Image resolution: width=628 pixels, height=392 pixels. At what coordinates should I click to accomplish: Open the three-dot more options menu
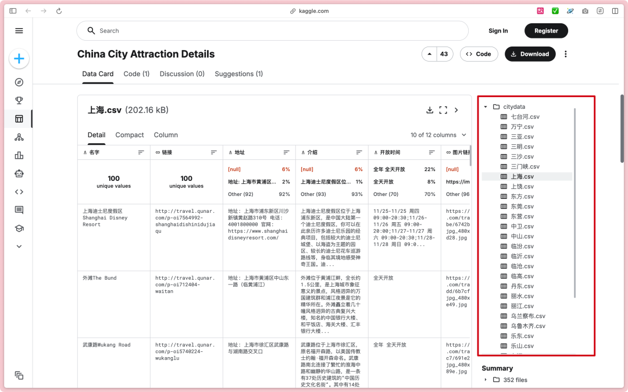click(566, 54)
